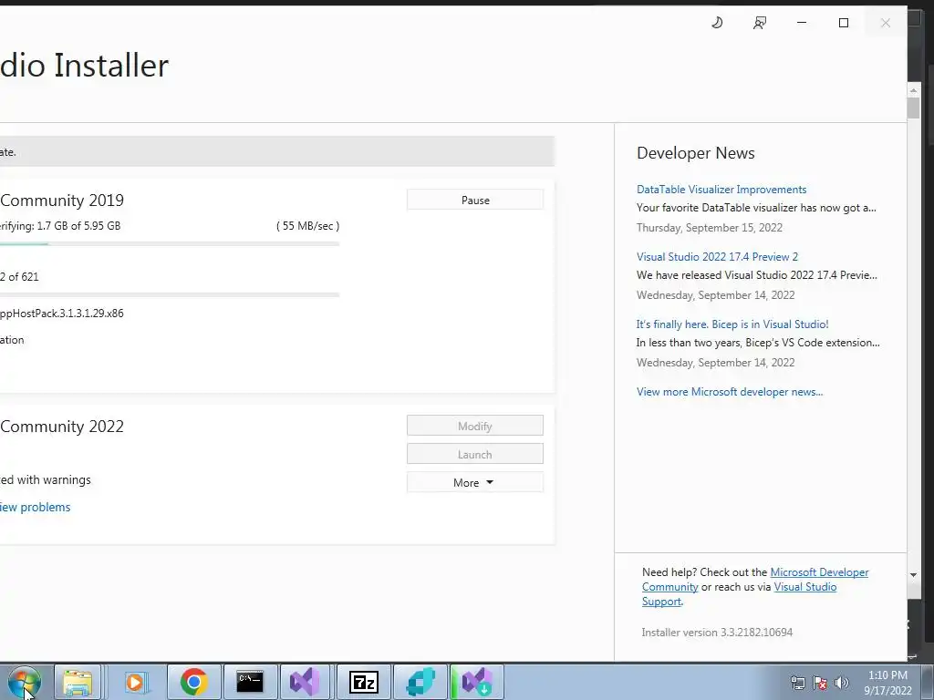Open Windows Media Player taskbar icon
This screenshot has width=934, height=700.
coord(135,682)
